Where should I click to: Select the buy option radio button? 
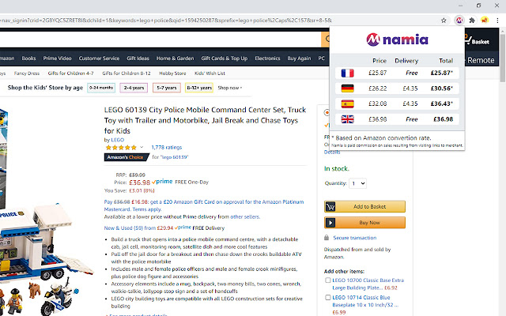(327, 112)
